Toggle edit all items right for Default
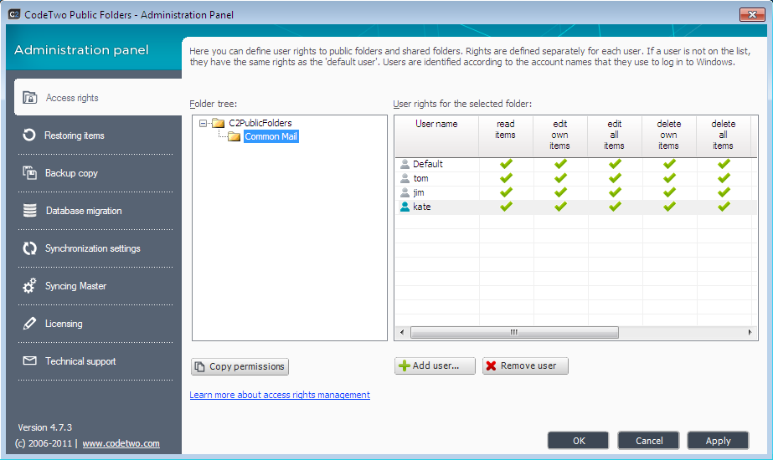The height and width of the screenshot is (460, 773). (615, 164)
